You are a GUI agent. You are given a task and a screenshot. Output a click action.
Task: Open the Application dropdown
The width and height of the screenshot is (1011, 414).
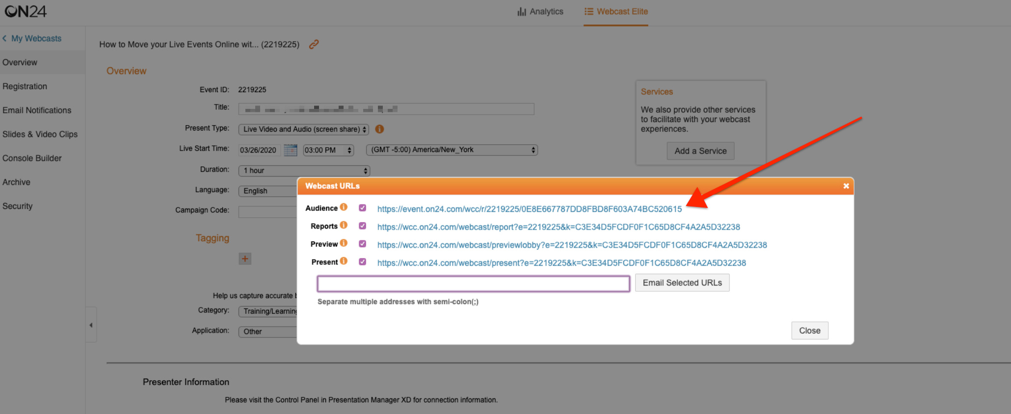click(x=267, y=332)
